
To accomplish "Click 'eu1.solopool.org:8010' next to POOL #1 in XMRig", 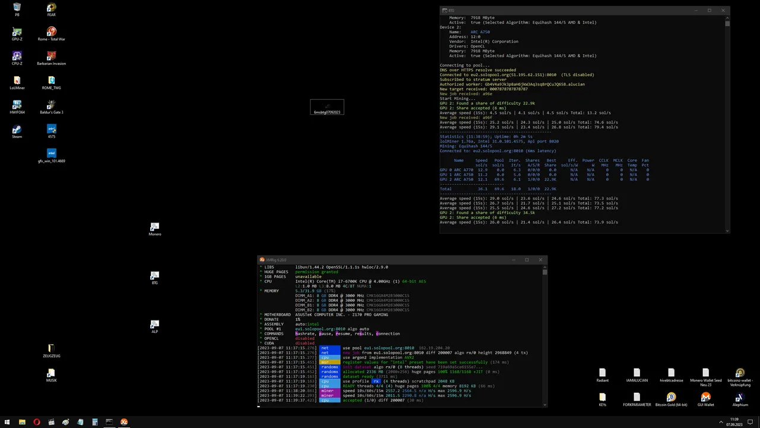I will [320, 329].
